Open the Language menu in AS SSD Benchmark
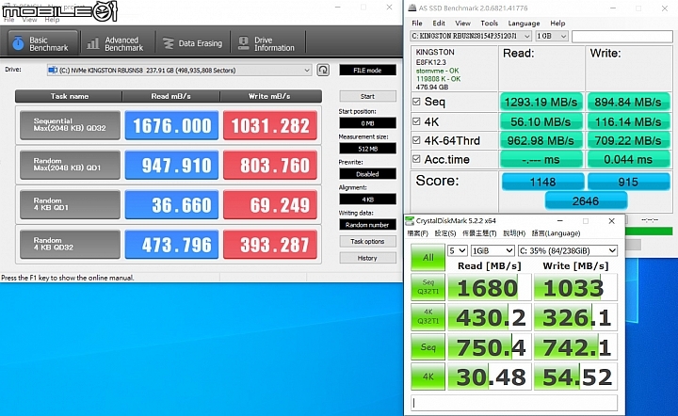 click(524, 23)
